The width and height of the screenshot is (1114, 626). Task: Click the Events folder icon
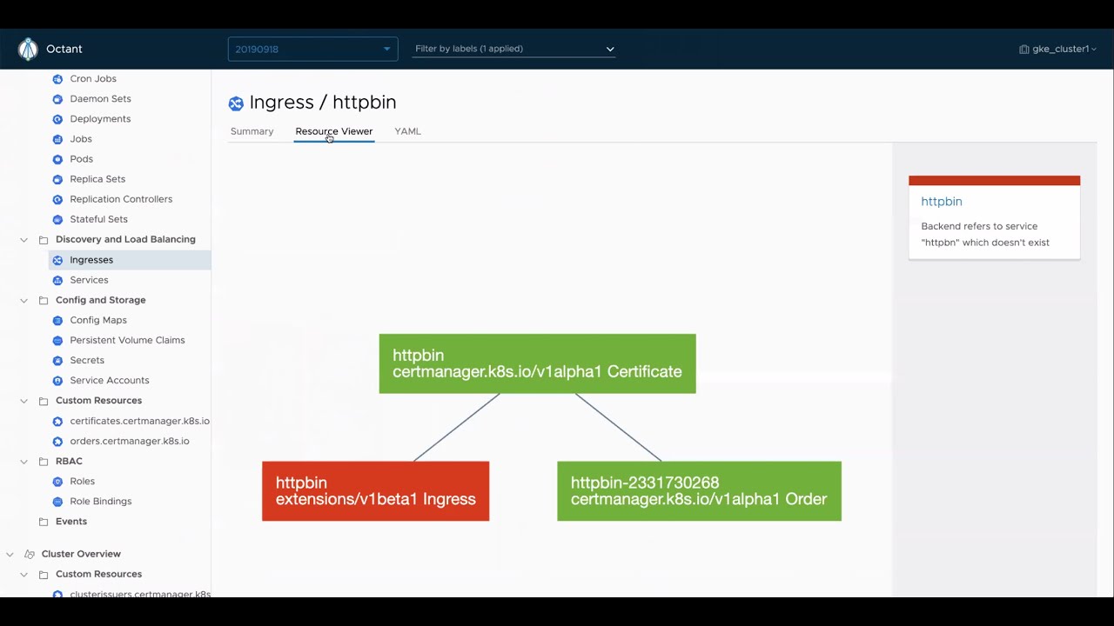(x=44, y=522)
